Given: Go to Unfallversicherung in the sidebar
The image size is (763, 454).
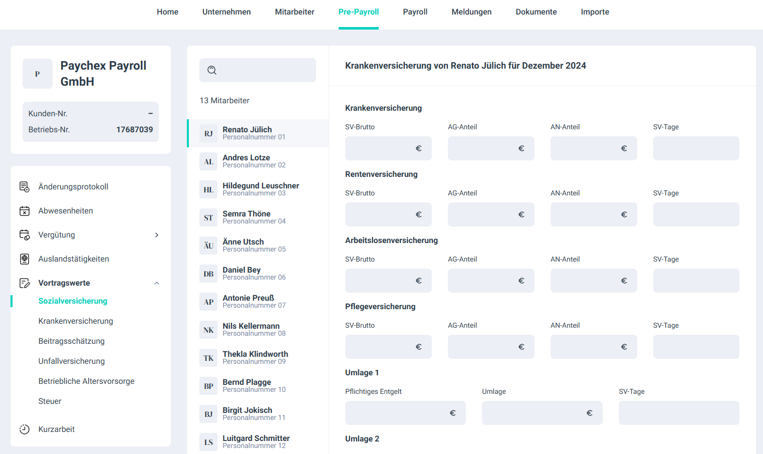Looking at the screenshot, I should pyautogui.click(x=72, y=361).
